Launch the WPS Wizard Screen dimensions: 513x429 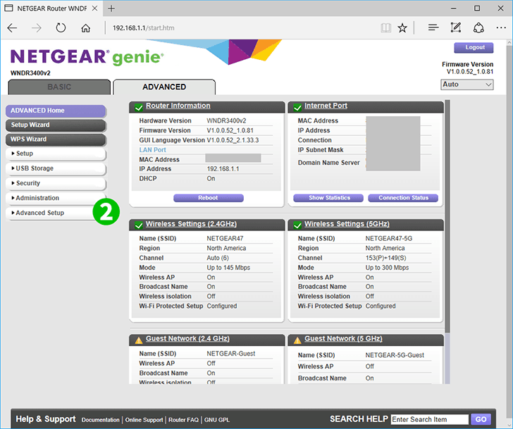pyautogui.click(x=56, y=139)
